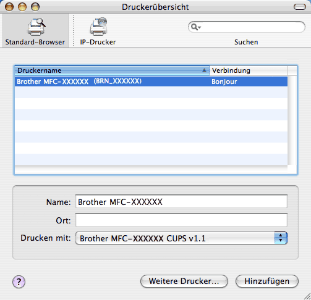Click into the Name text field
Image resolution: width=311 pixels, height=300 pixels.
click(181, 201)
